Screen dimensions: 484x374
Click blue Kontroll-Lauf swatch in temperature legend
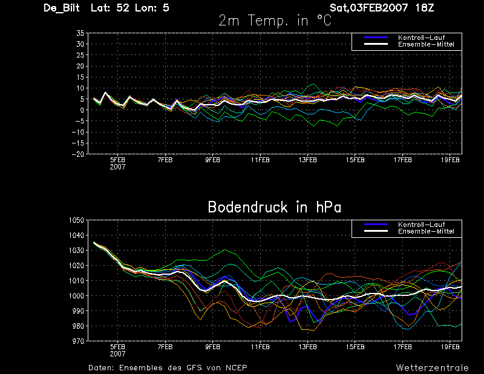(x=376, y=38)
